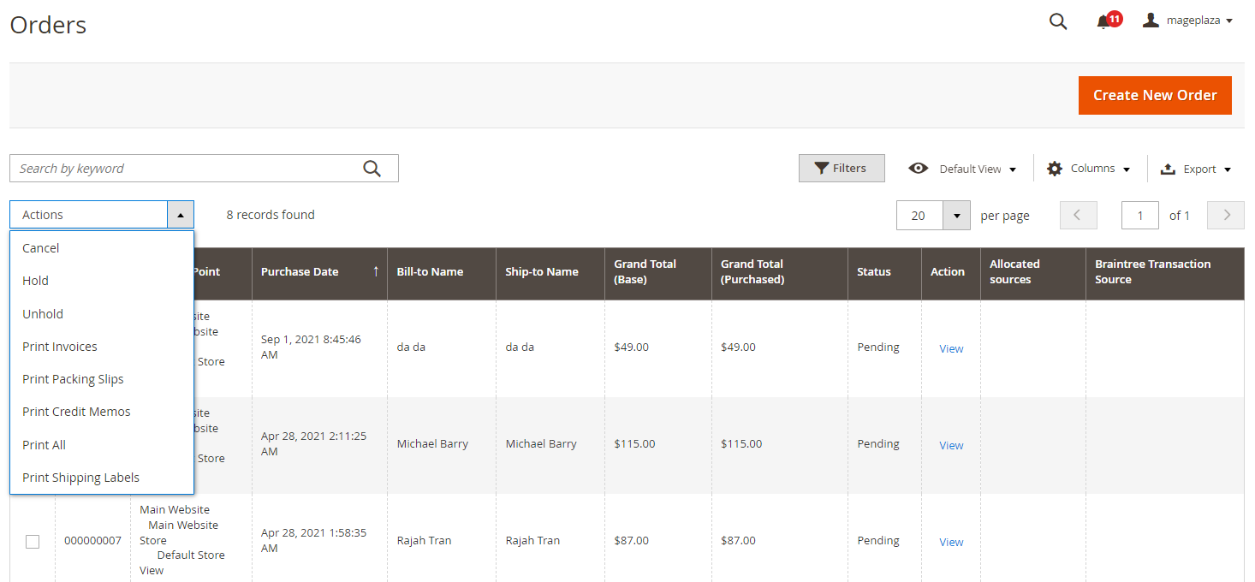Click the 8 records found text
Screen dimensions: 1255x582
271,215
